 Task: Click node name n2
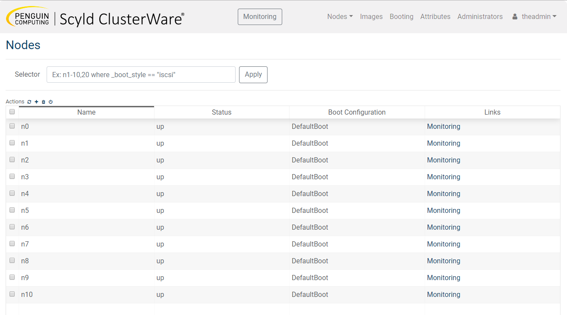point(25,160)
